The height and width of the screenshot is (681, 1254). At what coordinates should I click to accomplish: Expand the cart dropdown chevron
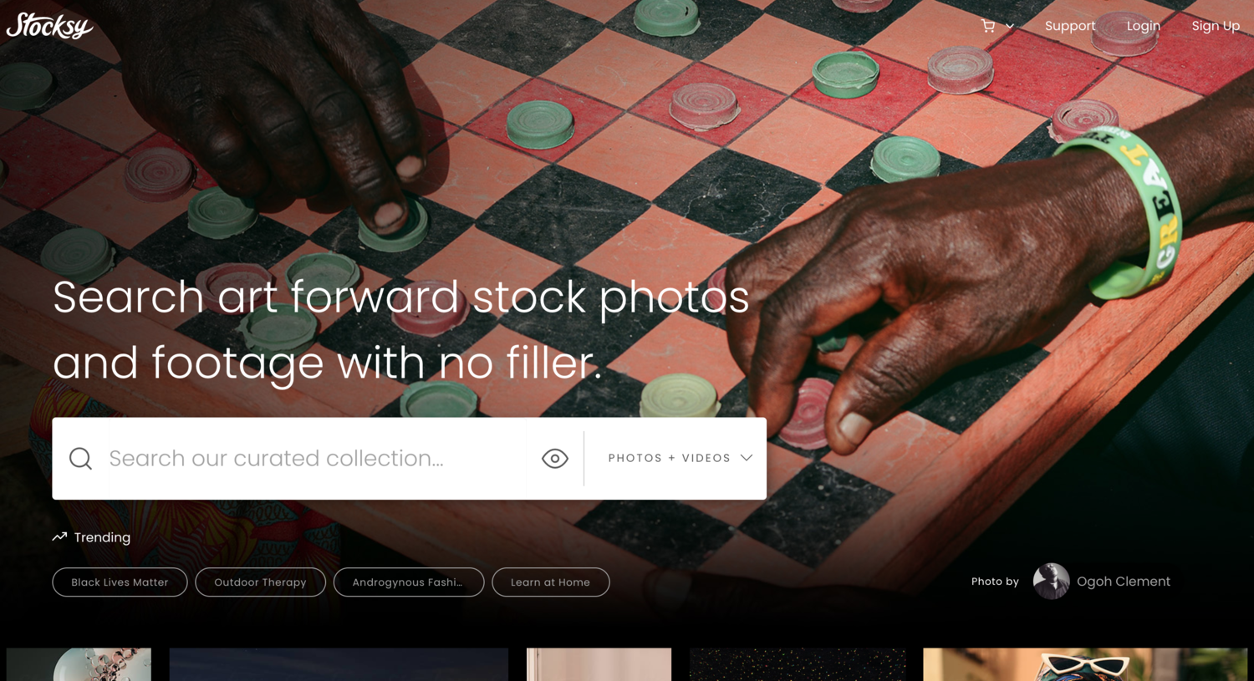pyautogui.click(x=1010, y=27)
